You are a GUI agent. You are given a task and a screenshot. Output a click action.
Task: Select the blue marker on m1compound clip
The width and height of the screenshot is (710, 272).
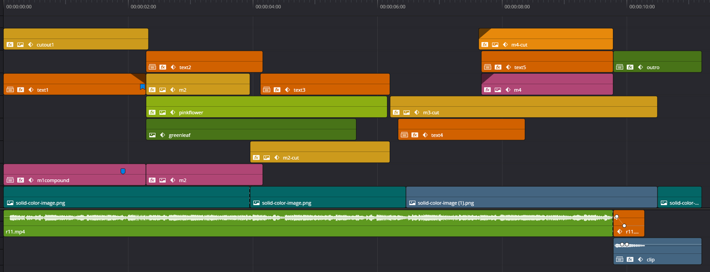tap(123, 171)
